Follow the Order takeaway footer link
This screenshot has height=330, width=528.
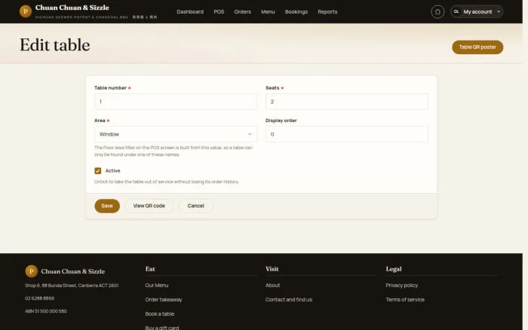[164, 299]
